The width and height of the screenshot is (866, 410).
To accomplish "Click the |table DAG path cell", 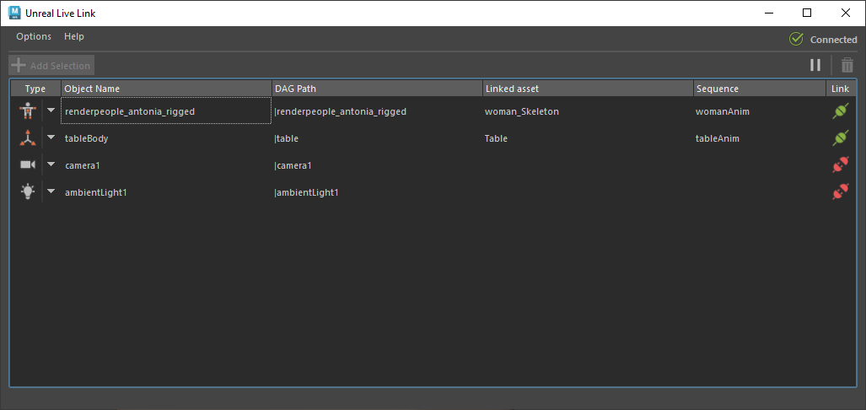I will pyautogui.click(x=377, y=138).
